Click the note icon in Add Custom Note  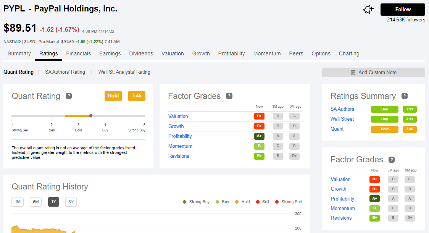tap(353, 73)
